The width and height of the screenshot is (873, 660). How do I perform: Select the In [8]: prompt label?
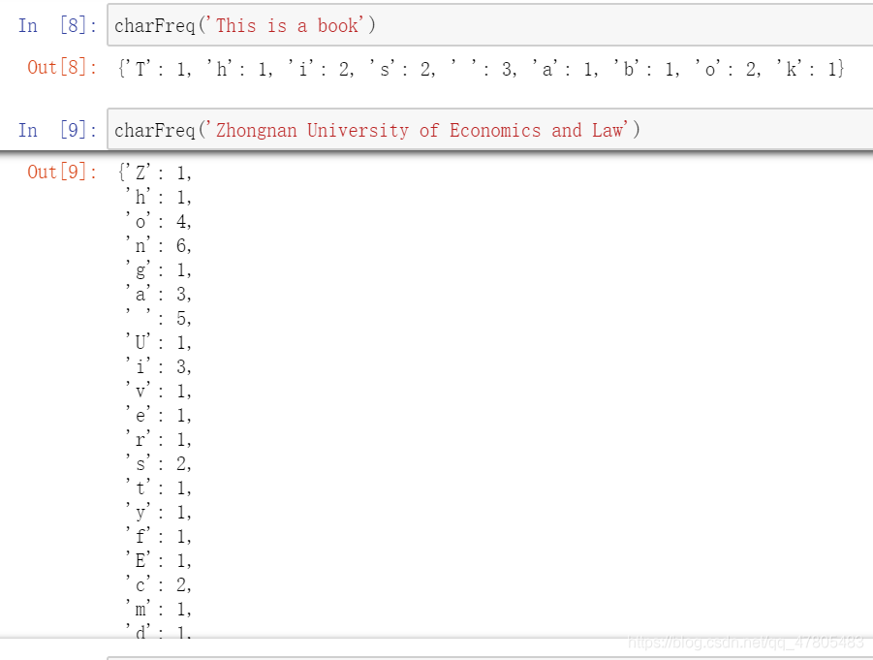point(57,25)
